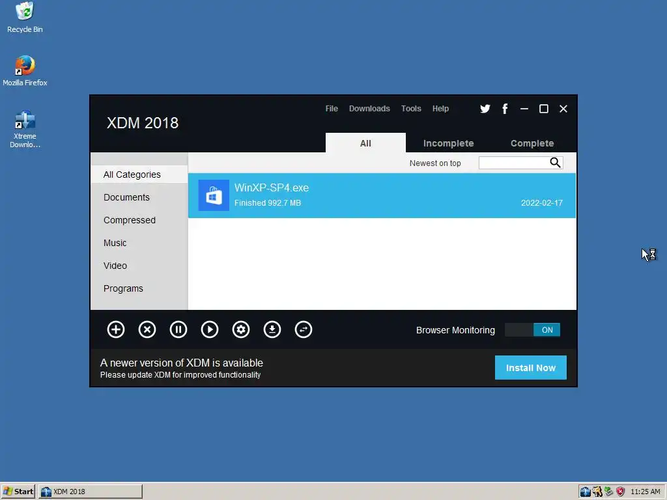The image size is (667, 500).
Task: Click the refresh link swap-arrows icon
Action: (304, 329)
